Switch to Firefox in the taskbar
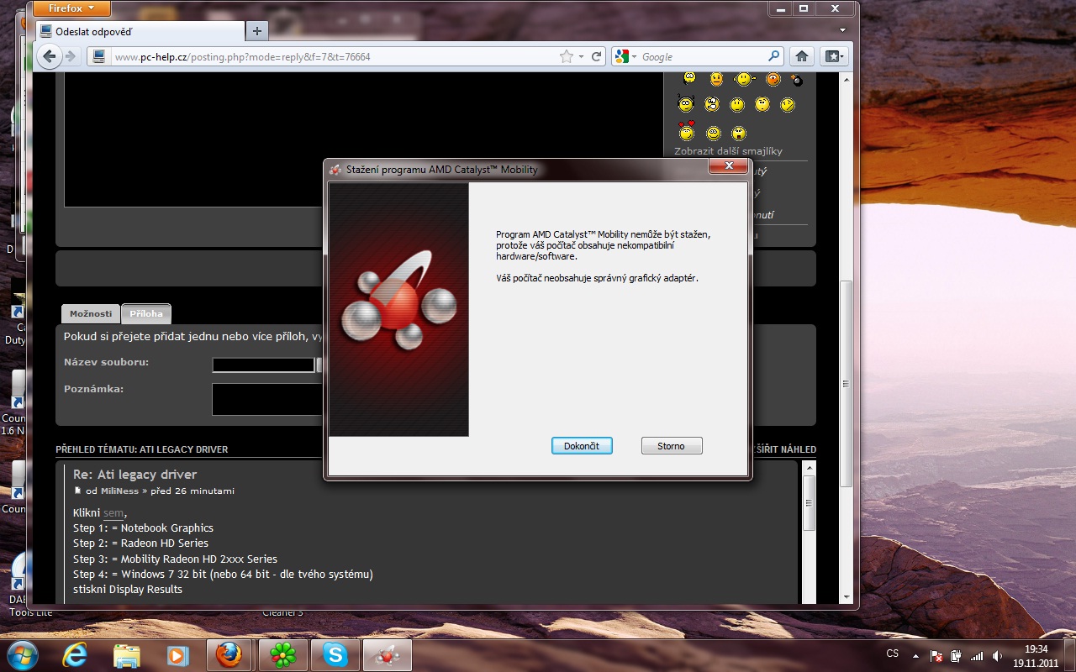Screen dimensions: 1076x672 [229, 654]
